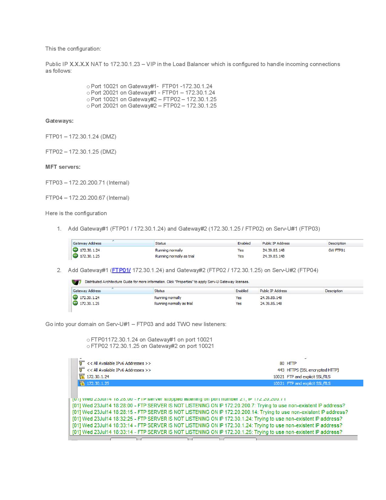Select unhighlighted 172.30.1.24 '10021 FTP and explicit SSL/TLS' text
The height and width of the screenshot is (500, 386).
(x=302, y=376)
